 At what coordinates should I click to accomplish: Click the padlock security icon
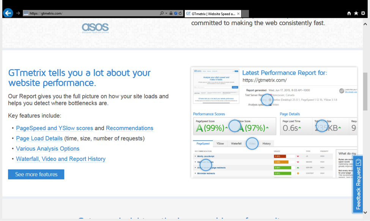pyautogui.click(x=171, y=13)
